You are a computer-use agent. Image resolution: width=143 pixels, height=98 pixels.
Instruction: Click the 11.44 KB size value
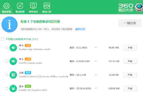point(114,75)
